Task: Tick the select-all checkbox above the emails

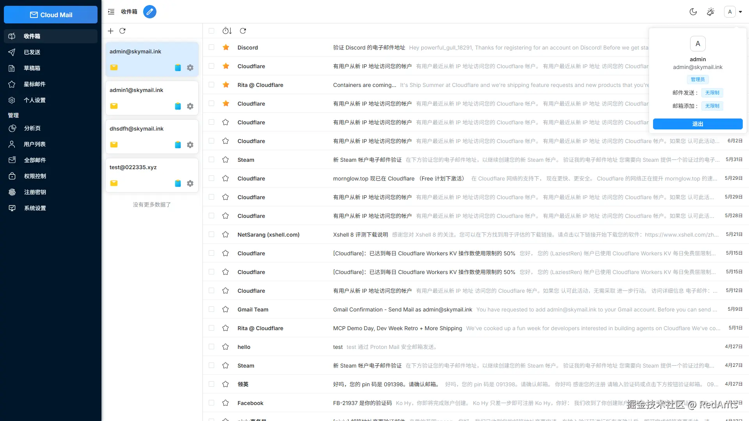Action: (211, 31)
